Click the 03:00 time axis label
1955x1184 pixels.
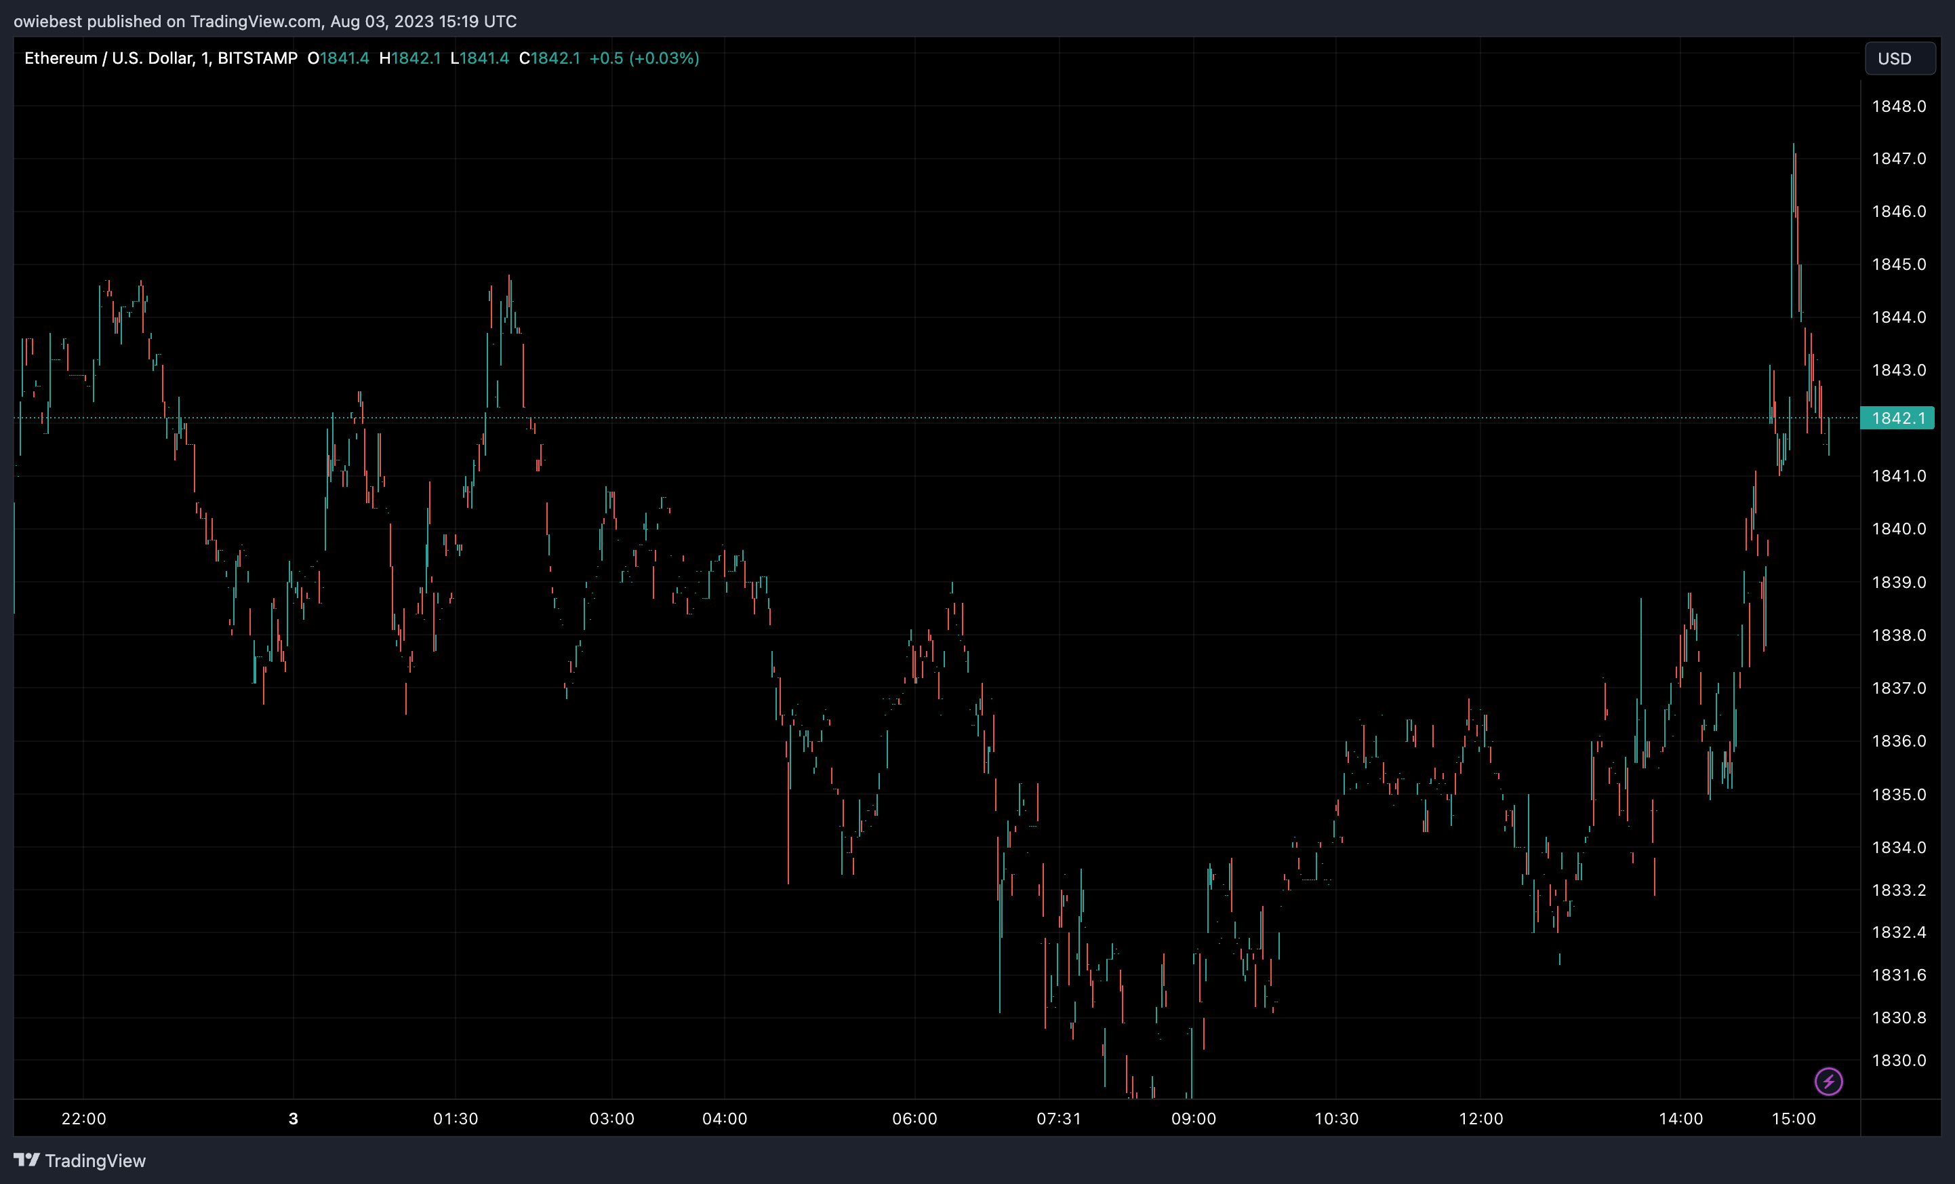[611, 1119]
